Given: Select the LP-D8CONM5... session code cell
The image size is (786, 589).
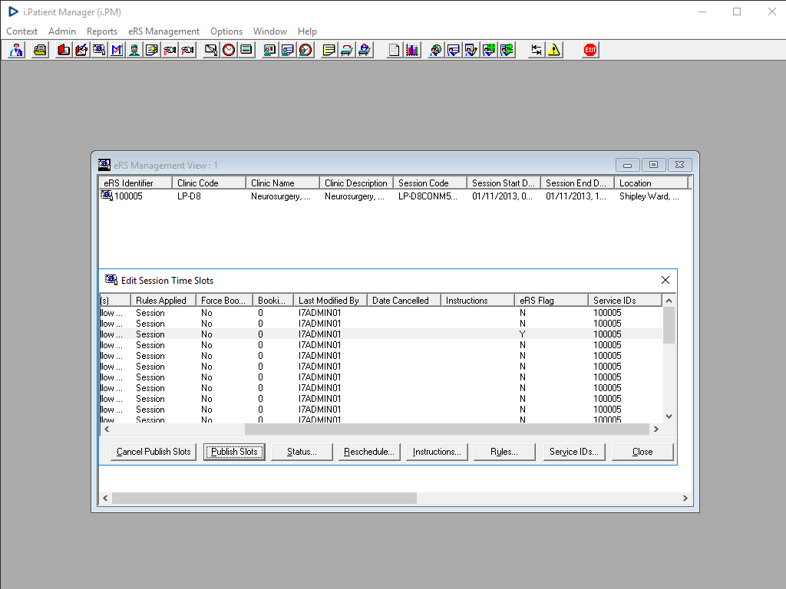Looking at the screenshot, I should click(428, 196).
